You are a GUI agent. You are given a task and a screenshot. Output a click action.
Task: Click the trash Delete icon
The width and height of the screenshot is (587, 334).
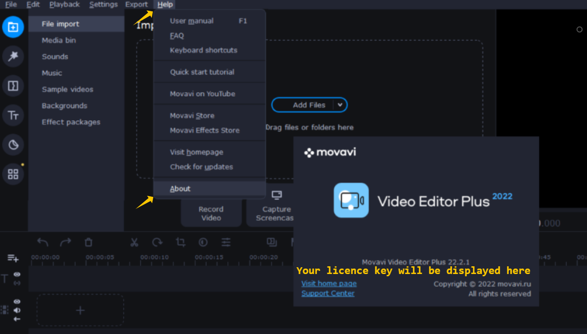point(89,242)
